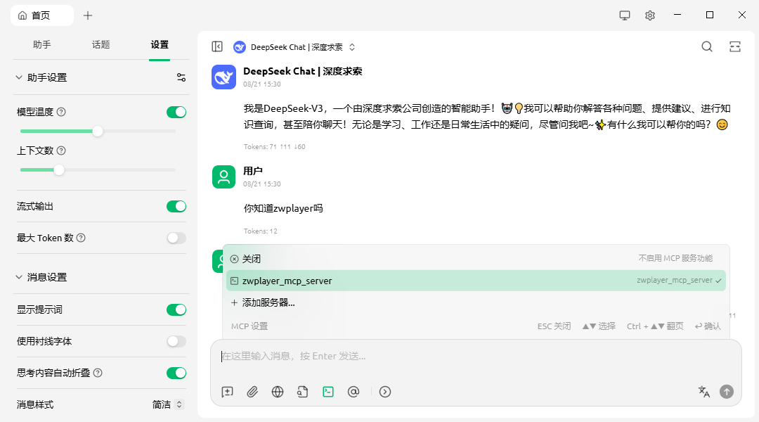Viewport: 759px width, 422px height.
Task: Click the 确认 enter hint
Action: [x=708, y=326]
